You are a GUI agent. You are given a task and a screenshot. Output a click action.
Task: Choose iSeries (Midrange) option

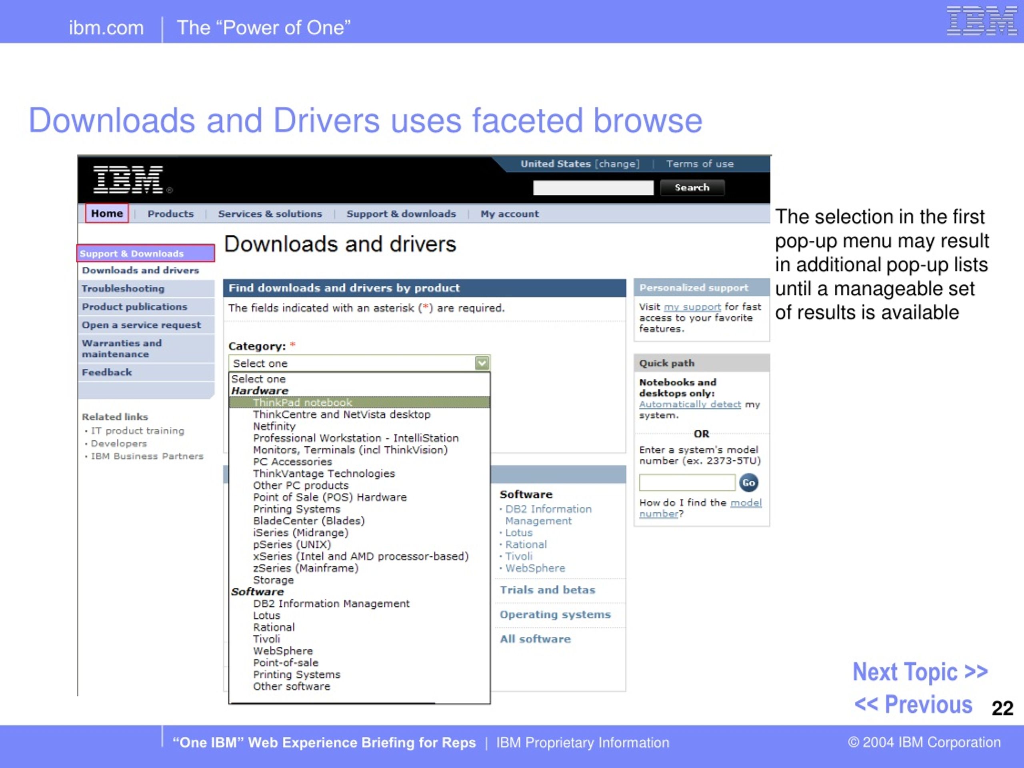tap(300, 533)
